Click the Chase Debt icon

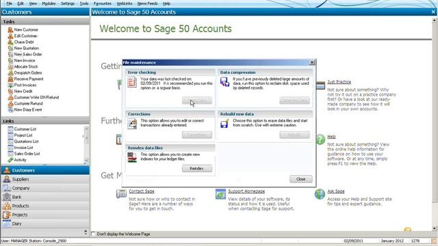click(x=10, y=42)
